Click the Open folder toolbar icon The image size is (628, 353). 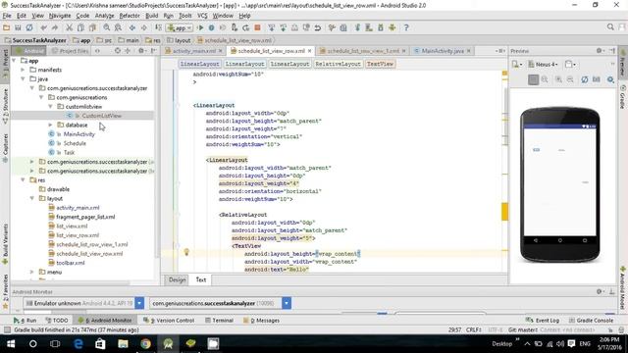7,27
